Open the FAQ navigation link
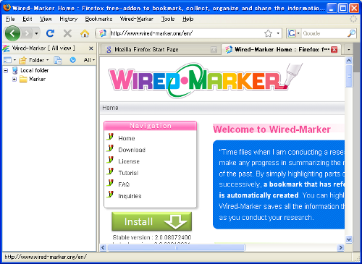The height and width of the screenshot is (264, 362). [124, 184]
